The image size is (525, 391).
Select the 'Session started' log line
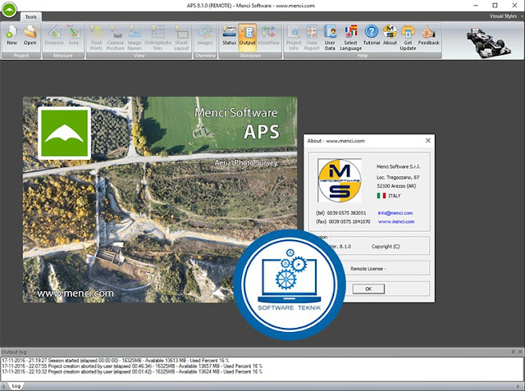pyautogui.click(x=116, y=361)
